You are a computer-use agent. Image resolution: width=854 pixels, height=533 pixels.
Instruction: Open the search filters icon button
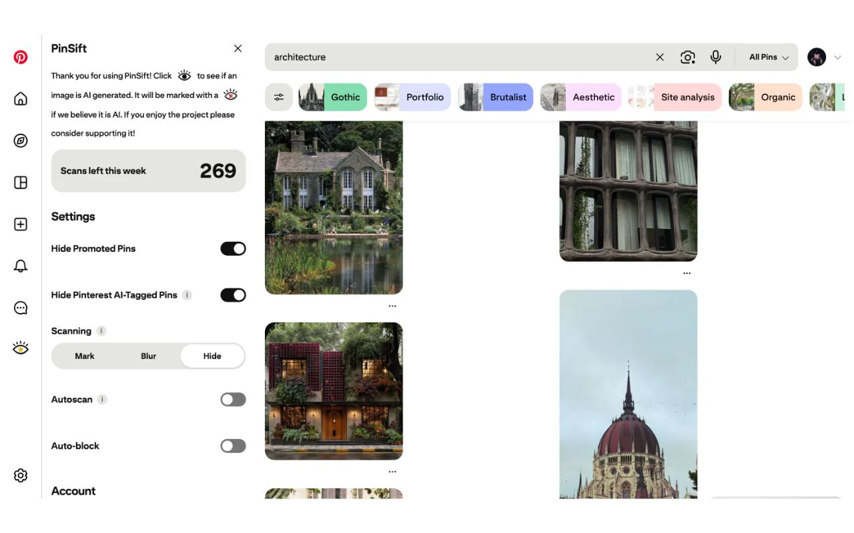click(279, 97)
